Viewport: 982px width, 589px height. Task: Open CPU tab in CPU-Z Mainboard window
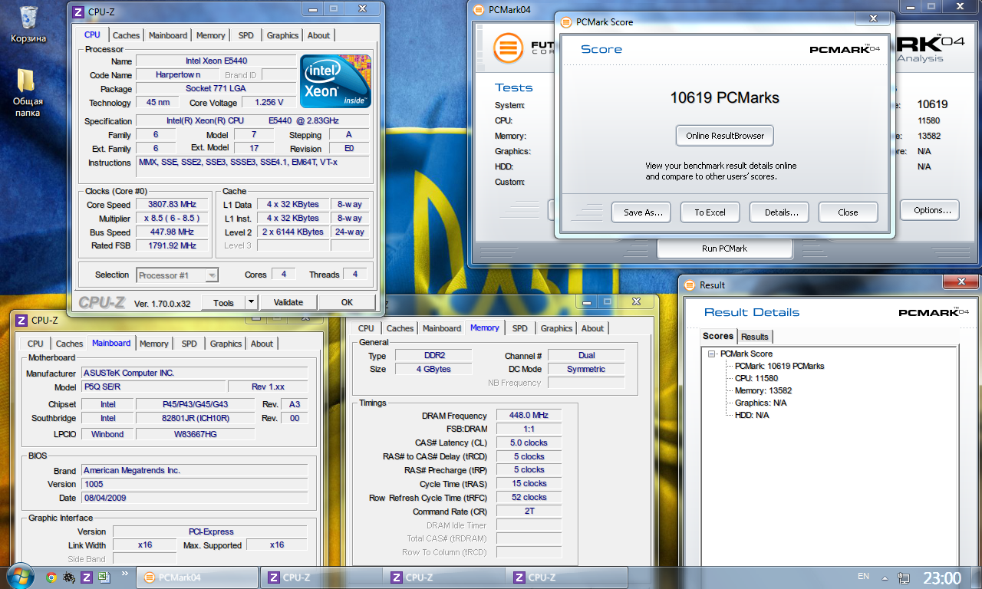coord(35,344)
